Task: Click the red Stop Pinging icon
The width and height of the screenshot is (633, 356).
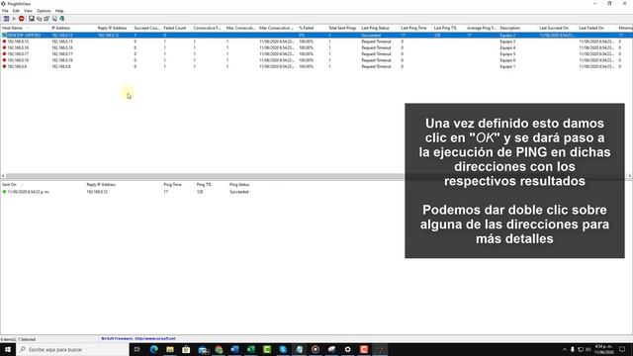Action: click(22, 19)
